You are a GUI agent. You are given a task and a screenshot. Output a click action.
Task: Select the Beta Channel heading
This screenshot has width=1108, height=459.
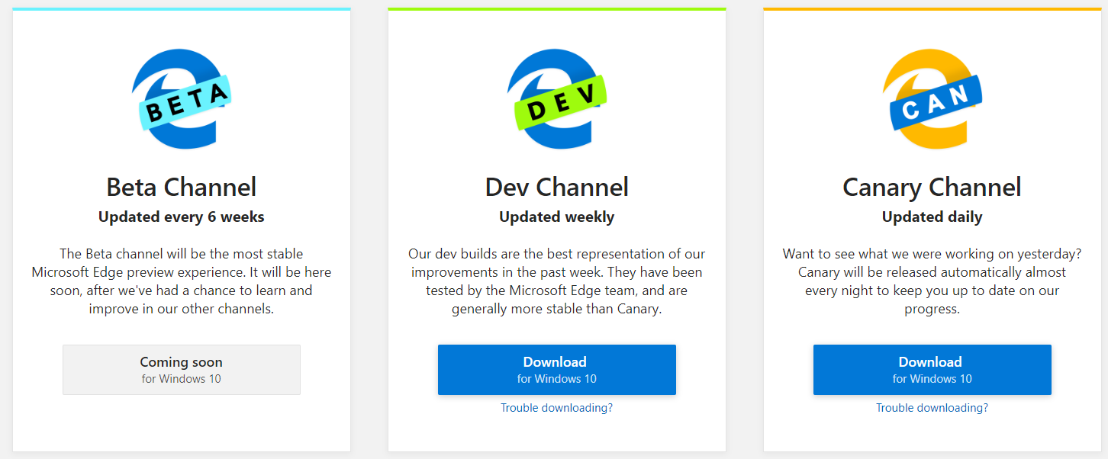pos(182,187)
